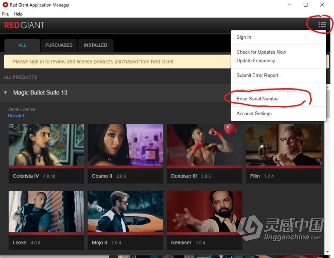Open the hamburger list menu icon

(x=322, y=25)
